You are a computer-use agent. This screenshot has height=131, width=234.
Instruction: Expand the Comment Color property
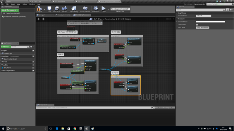[177, 22]
